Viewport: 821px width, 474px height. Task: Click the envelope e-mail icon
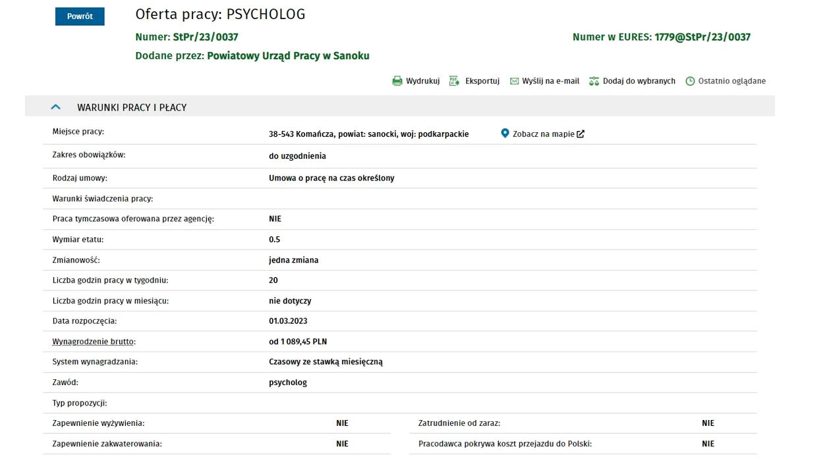point(514,81)
